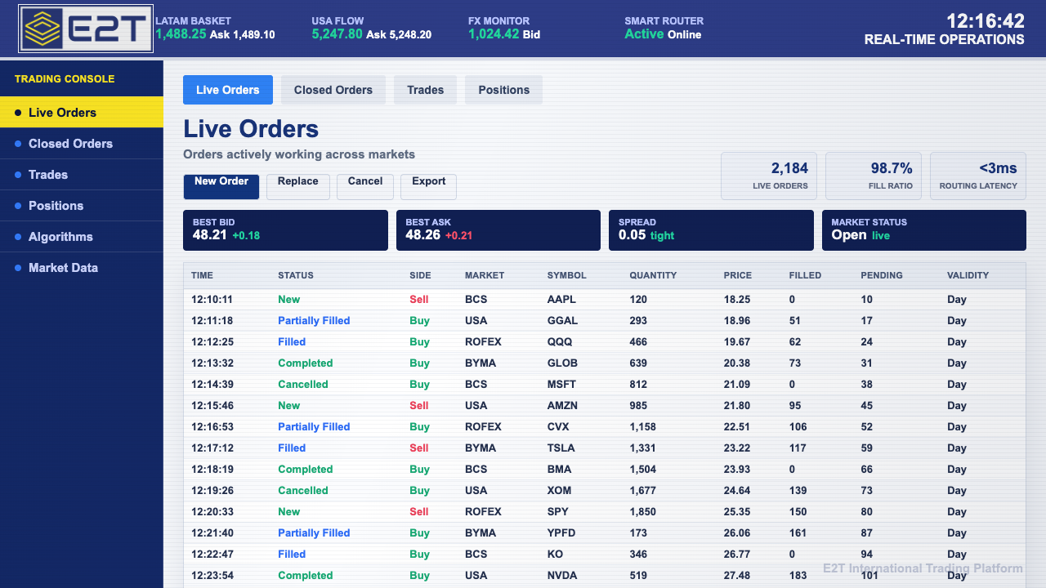Sort by the Symbol column header
This screenshot has height=588, width=1046.
(567, 275)
